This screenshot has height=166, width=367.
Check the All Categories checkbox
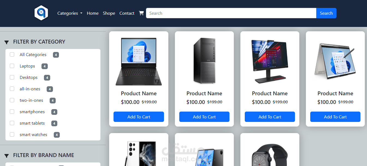(x=12, y=54)
